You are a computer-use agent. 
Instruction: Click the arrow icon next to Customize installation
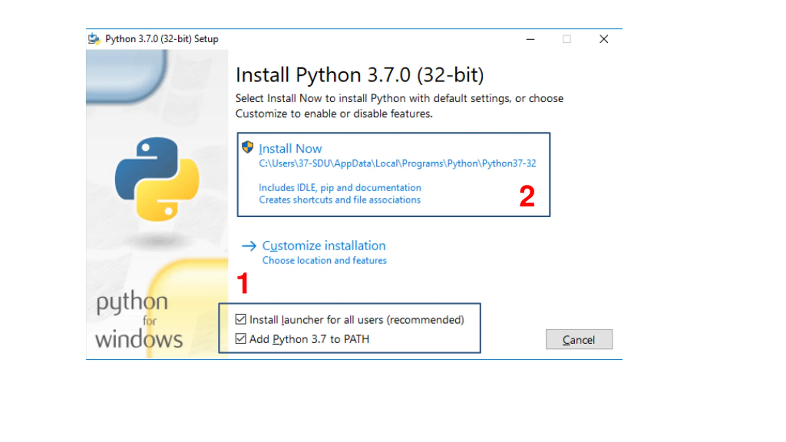click(x=249, y=246)
